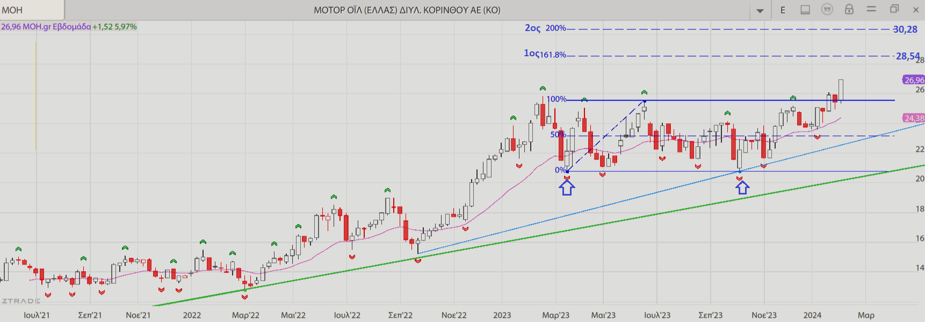Click the 16 price axis label
Viewport: 925px width, 322px height.
920,238
